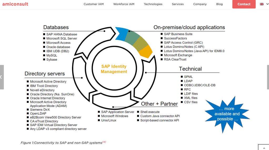
Task: Open the Customer IAM menu
Action: [x=94, y=4]
